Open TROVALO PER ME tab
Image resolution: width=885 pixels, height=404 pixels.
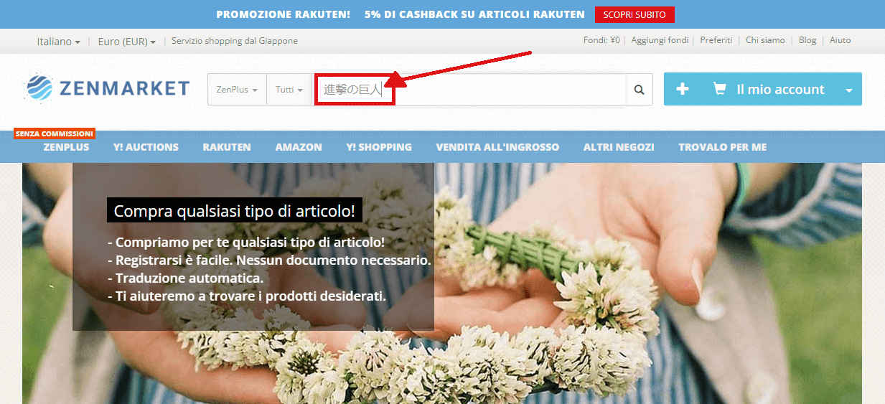pos(722,147)
